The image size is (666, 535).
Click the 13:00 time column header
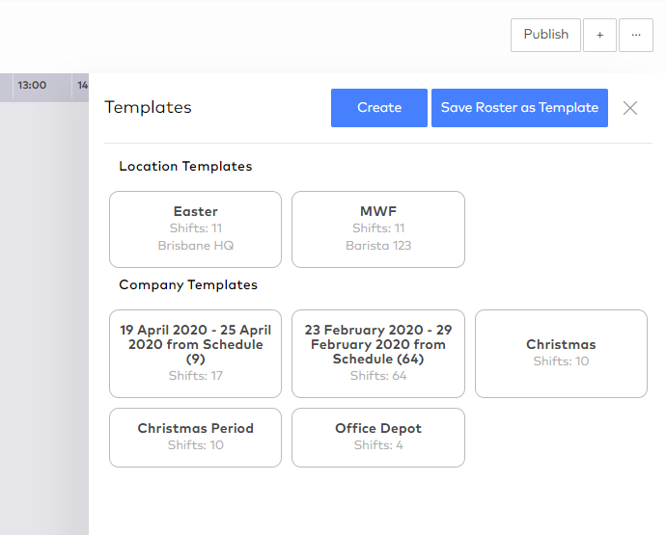[x=32, y=86]
